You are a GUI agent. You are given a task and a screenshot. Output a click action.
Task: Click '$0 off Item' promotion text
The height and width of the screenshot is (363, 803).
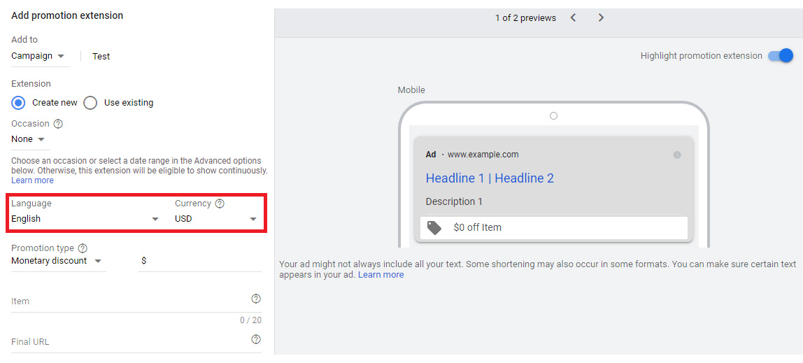click(477, 227)
